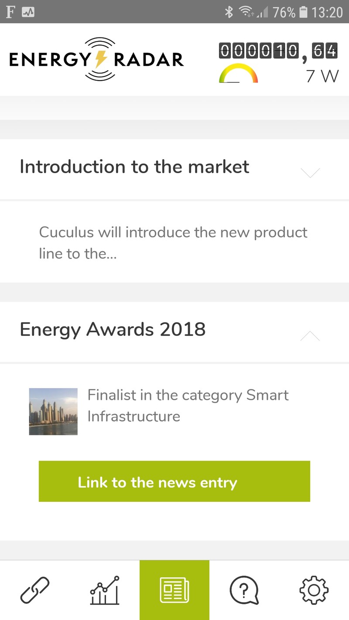Image resolution: width=349 pixels, height=620 pixels.
Task: Tap the meter counter reading 000010,64
Action: pos(278,51)
